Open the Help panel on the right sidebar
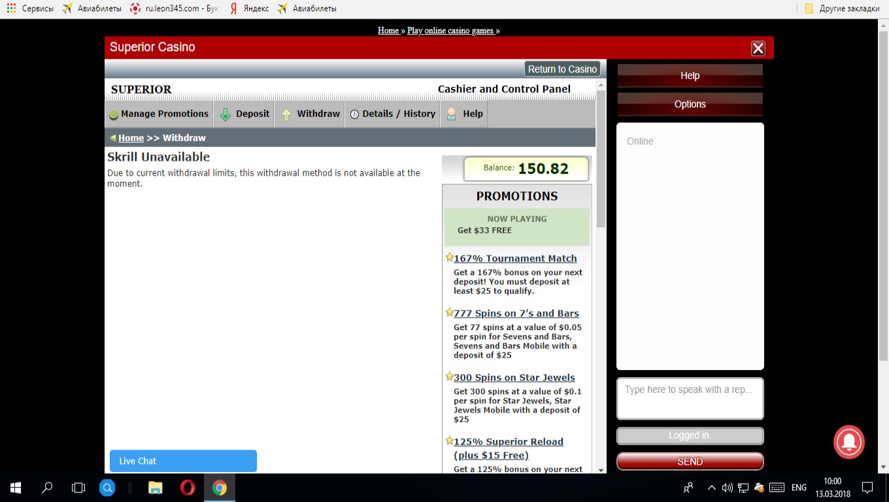This screenshot has height=502, width=889. (690, 76)
